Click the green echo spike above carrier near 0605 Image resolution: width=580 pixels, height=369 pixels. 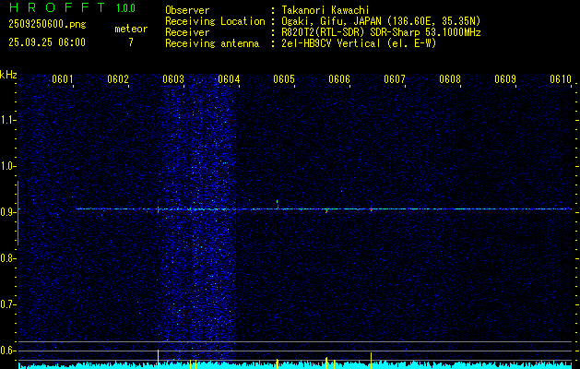click(x=277, y=204)
